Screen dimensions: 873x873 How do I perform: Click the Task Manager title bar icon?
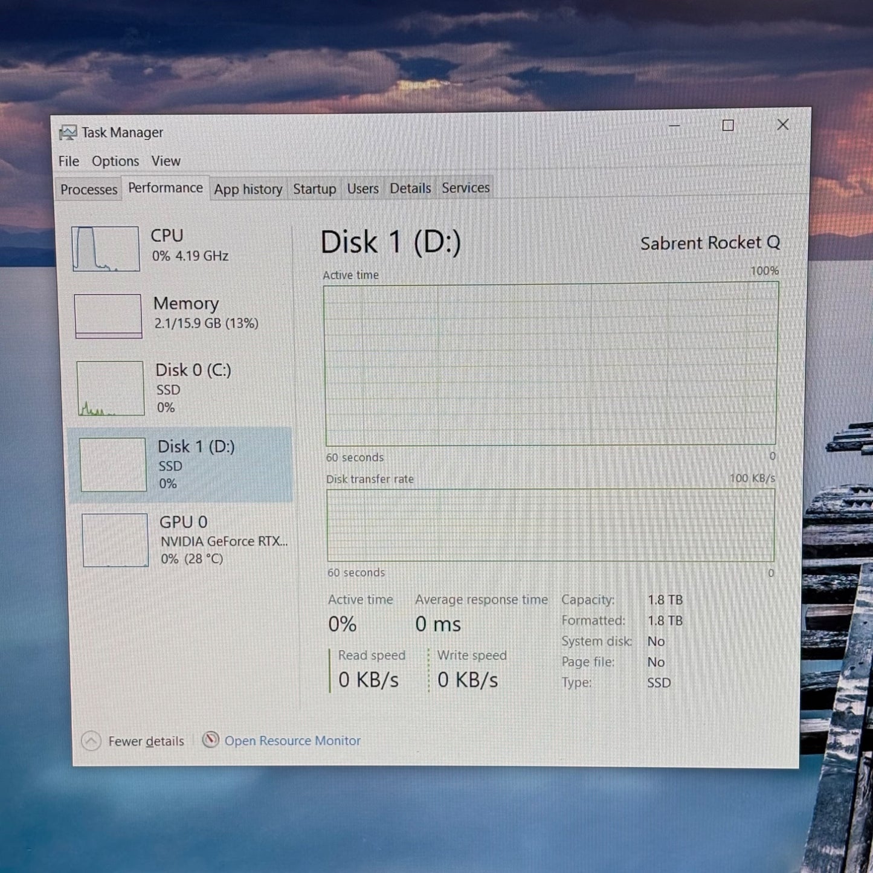(x=68, y=132)
